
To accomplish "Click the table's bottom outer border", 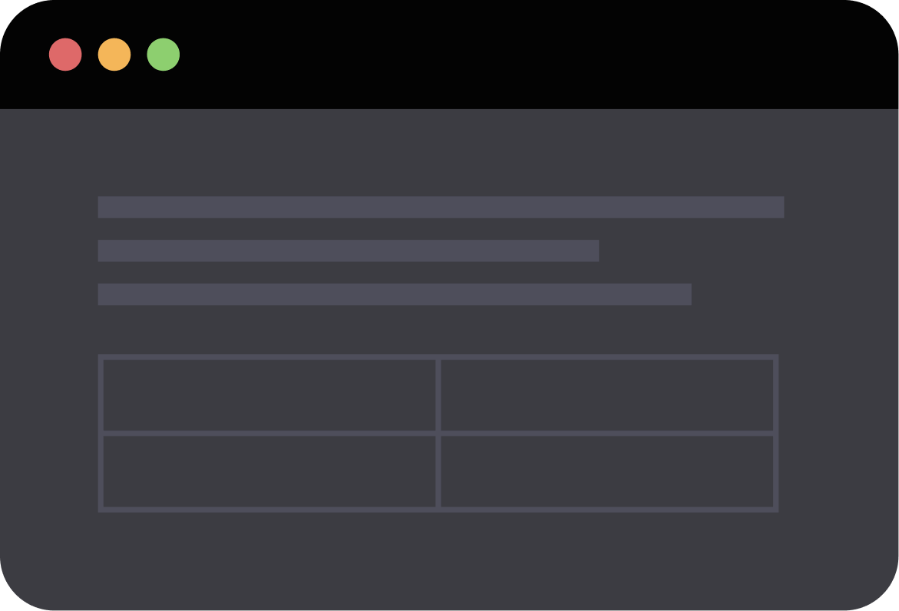I will click(x=269, y=509).
